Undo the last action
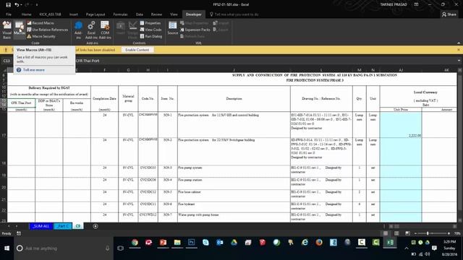This screenshot has height=260, width=463. click(17, 5)
